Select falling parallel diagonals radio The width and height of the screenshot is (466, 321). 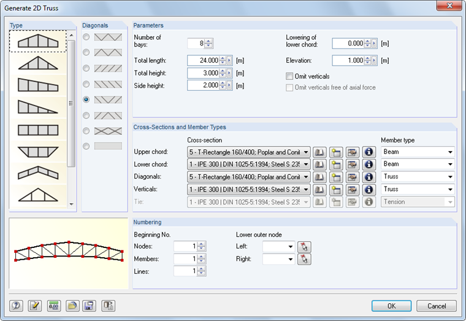coord(86,84)
